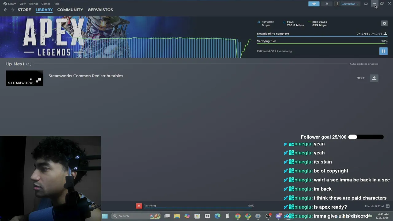
Task: Click the taskbar Search box
Action: pyautogui.click(x=136, y=216)
